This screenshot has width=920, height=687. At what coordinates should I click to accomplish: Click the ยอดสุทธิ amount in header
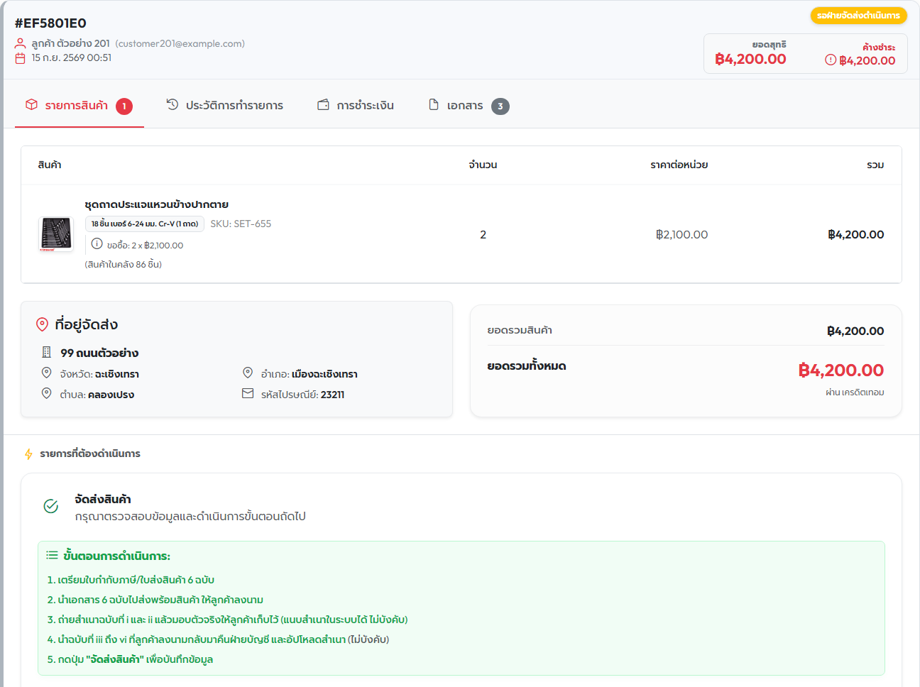point(751,59)
